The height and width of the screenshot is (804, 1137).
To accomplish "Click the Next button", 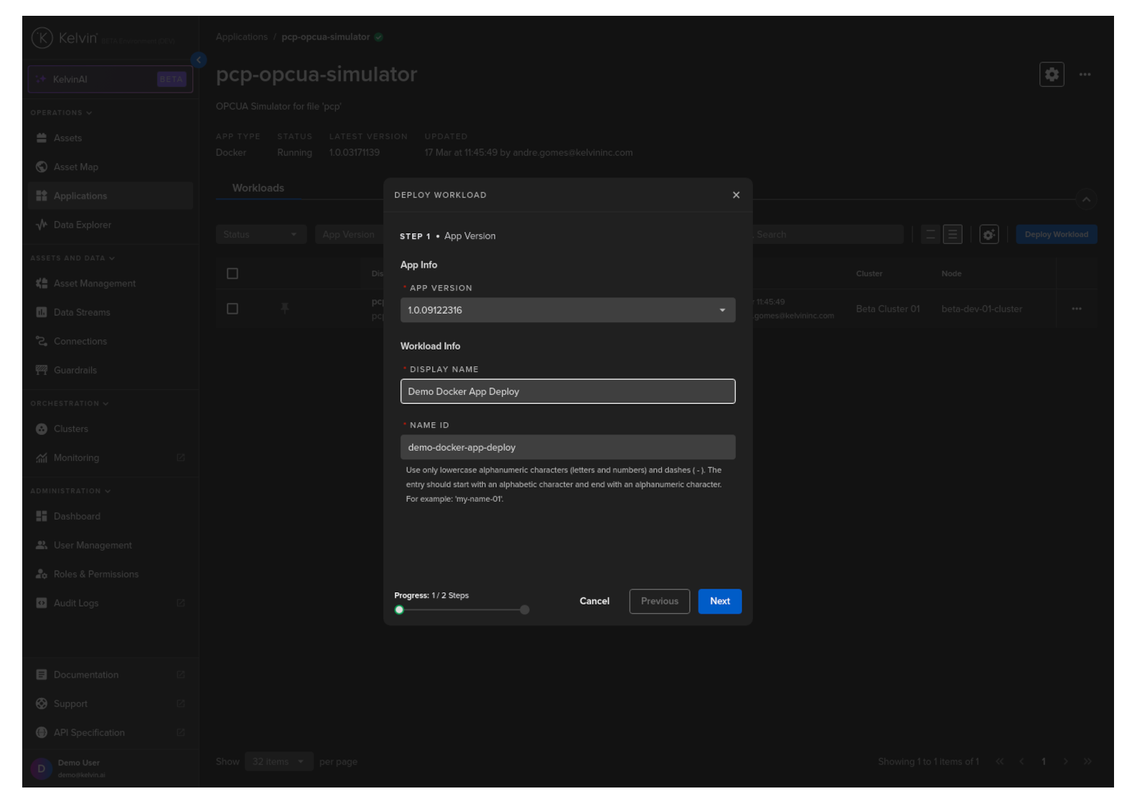I will click(719, 602).
